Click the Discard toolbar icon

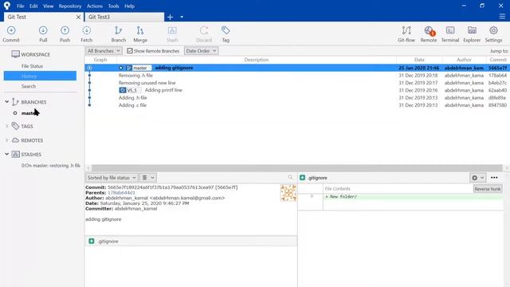coord(204,34)
